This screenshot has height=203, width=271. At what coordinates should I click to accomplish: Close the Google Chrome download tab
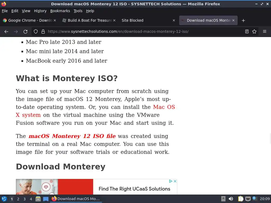point(55,20)
